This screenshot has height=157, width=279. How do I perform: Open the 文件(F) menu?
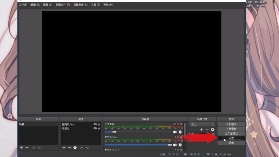(x=23, y=5)
